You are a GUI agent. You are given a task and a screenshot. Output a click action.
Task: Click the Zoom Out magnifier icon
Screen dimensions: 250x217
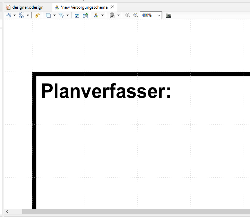click(x=136, y=15)
